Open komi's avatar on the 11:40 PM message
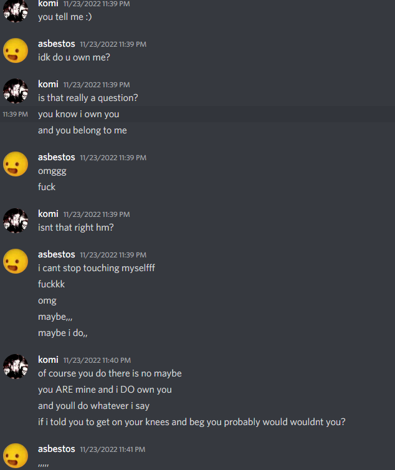Image resolution: width=395 pixels, height=470 pixels. click(16, 367)
